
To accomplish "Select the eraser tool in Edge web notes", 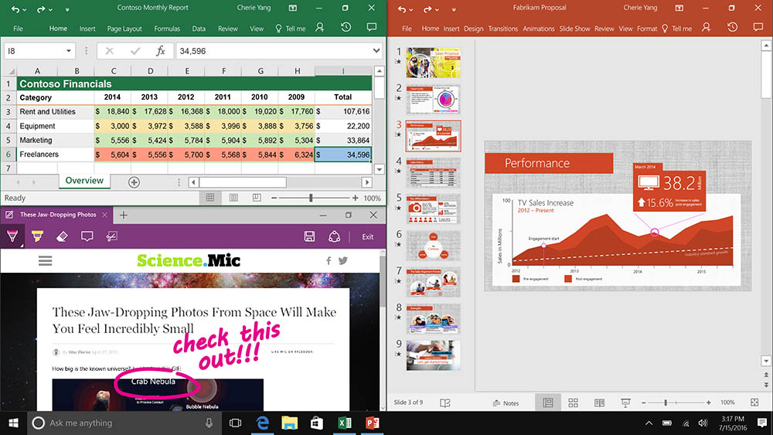I will [x=63, y=236].
